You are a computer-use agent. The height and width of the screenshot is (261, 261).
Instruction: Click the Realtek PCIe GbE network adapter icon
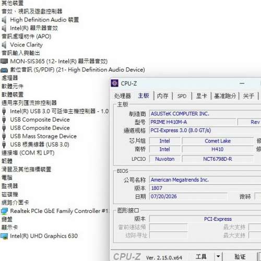click(x=4, y=211)
